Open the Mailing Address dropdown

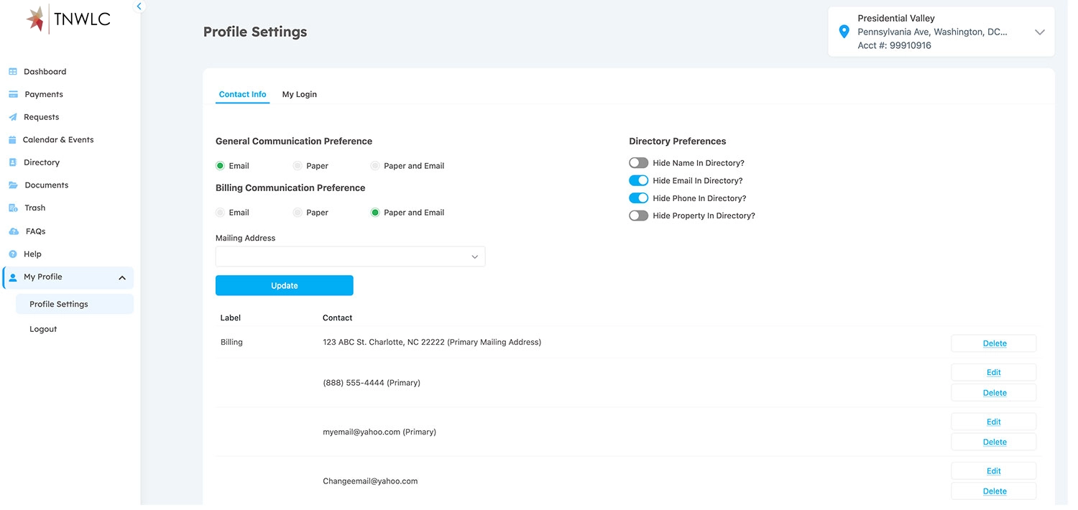350,257
